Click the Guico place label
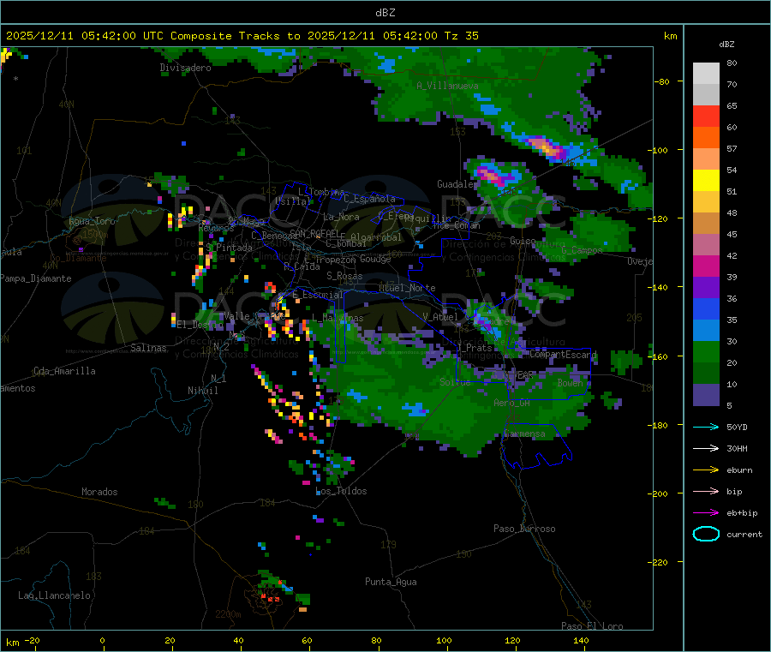 (x=523, y=241)
